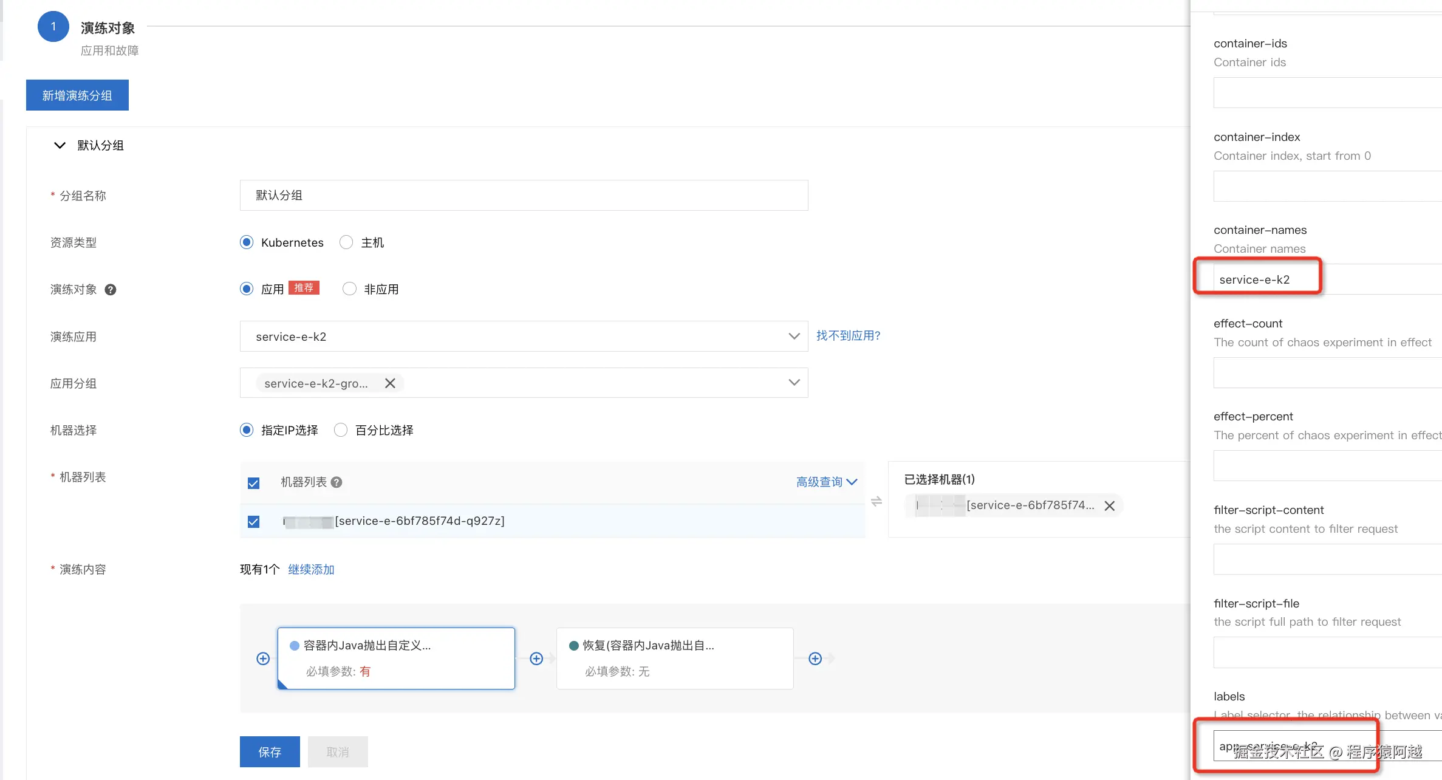This screenshot has height=780, width=1442.
Task: Click the 继续添加 link
Action: point(311,569)
